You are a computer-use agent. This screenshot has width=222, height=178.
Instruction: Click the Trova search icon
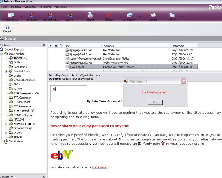(x=172, y=15)
